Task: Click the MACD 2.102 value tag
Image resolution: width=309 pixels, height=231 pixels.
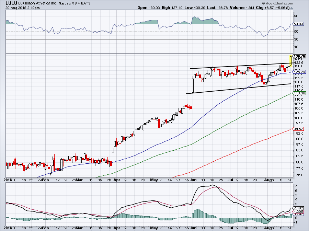Action: 298,208
